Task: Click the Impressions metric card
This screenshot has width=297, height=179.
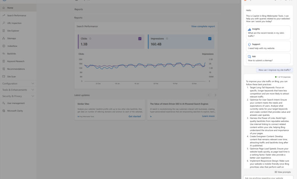Action: tap(181, 42)
